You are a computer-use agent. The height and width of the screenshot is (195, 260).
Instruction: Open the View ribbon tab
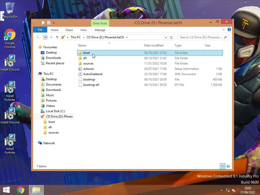click(83, 30)
